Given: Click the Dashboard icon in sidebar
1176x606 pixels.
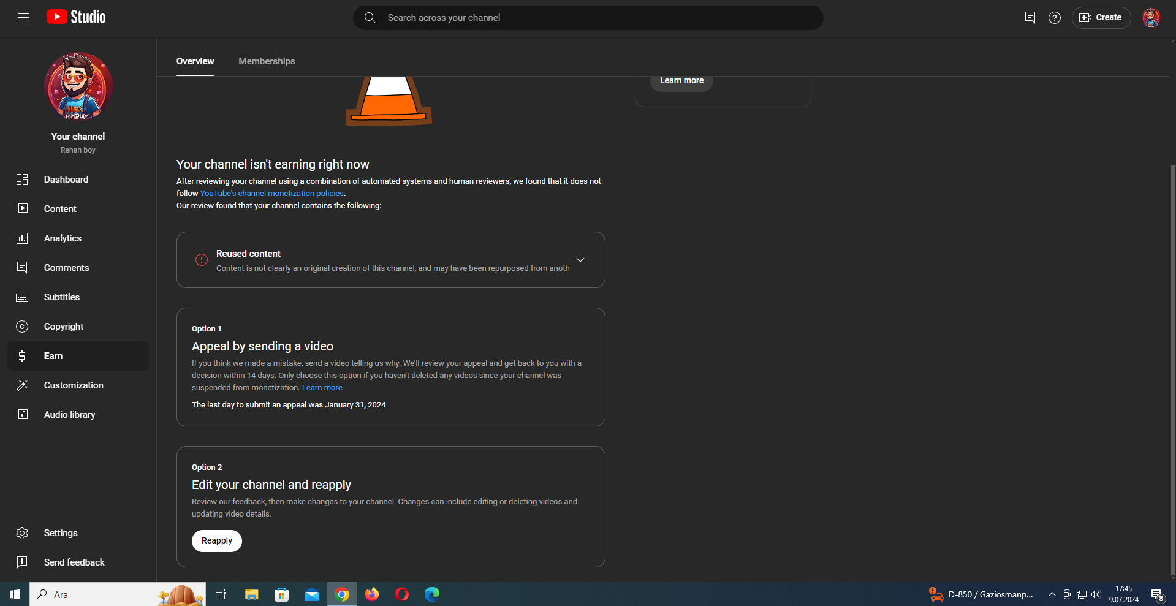Looking at the screenshot, I should [22, 180].
